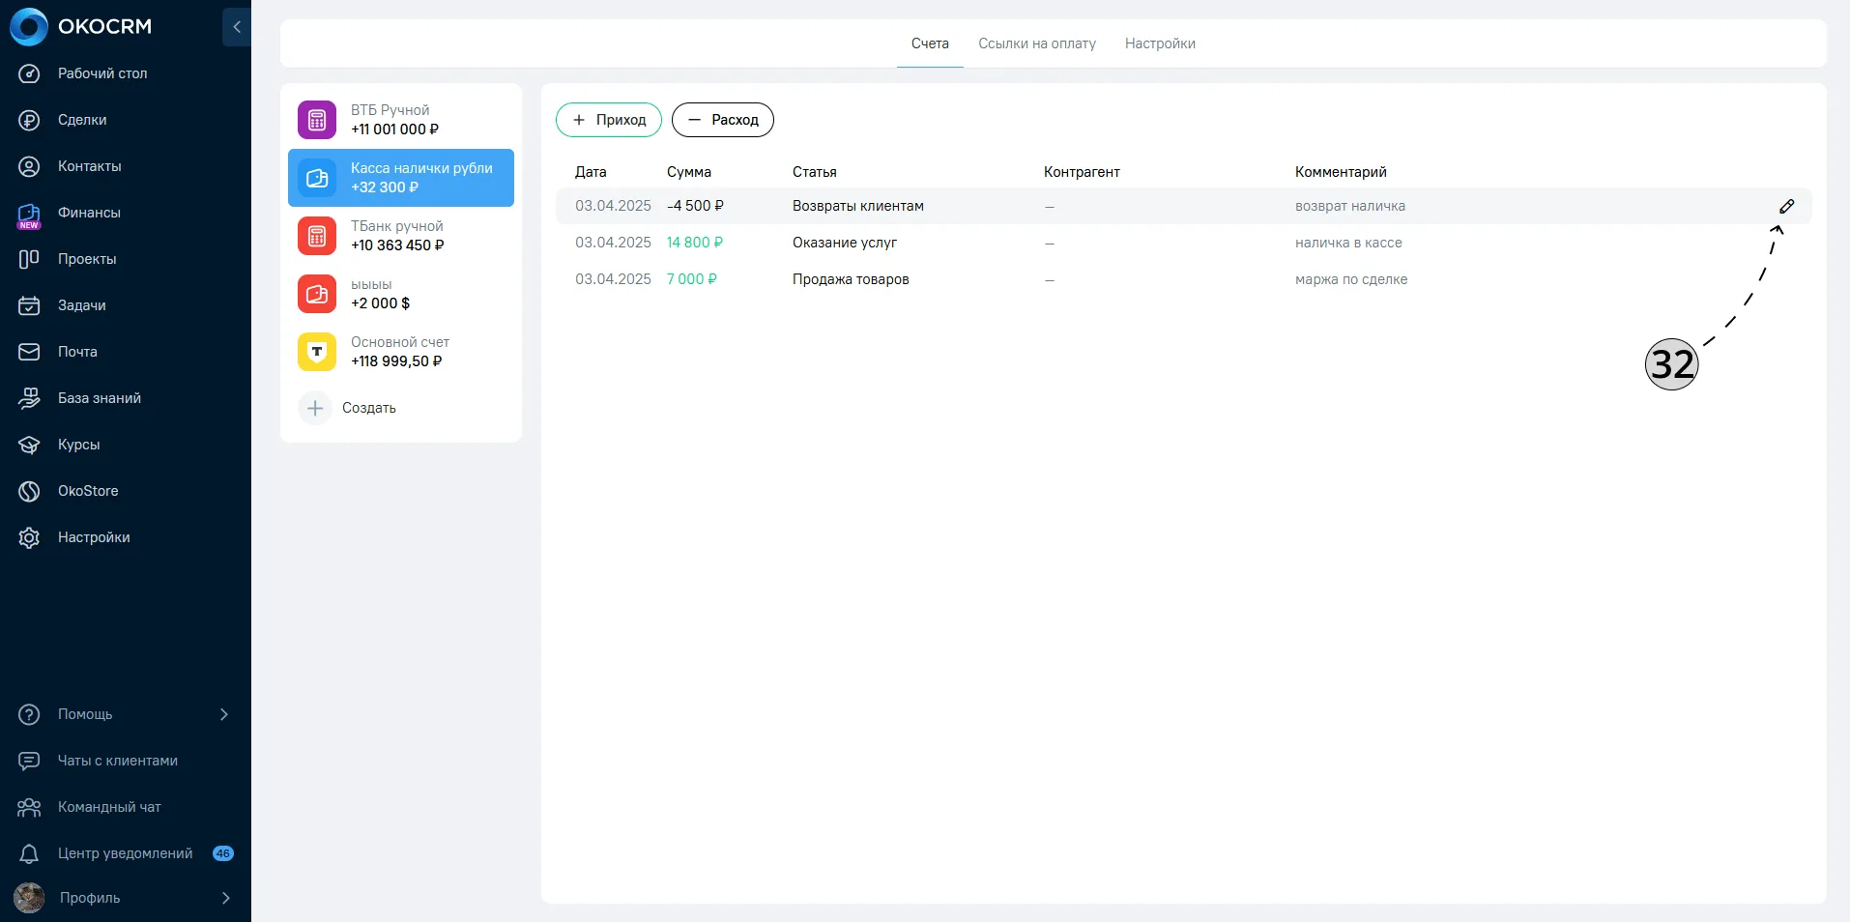The width and height of the screenshot is (1850, 922).
Task: Click the +118 999,50 ₽ balance
Action: click(x=396, y=361)
